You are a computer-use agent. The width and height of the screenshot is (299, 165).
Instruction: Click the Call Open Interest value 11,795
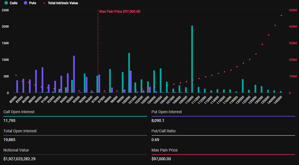pos(10,121)
